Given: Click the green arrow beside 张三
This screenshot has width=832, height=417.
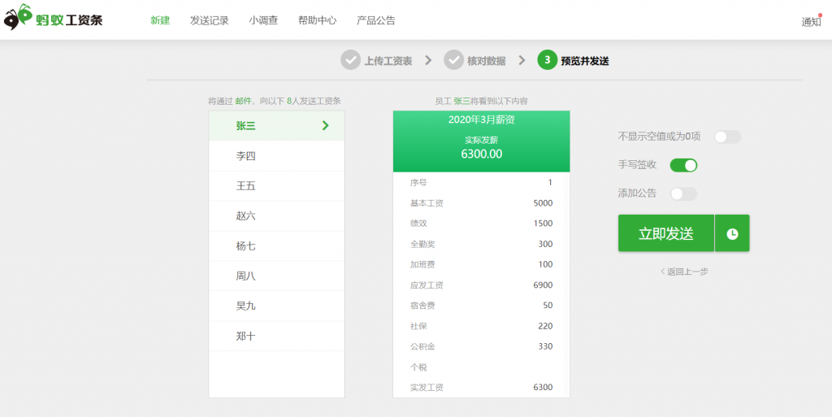Looking at the screenshot, I should tap(326, 125).
